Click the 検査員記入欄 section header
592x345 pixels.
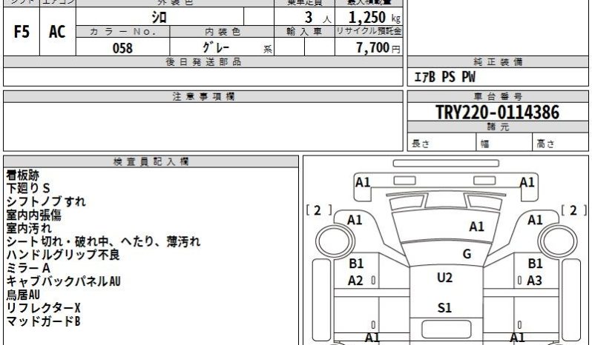pos(151,162)
